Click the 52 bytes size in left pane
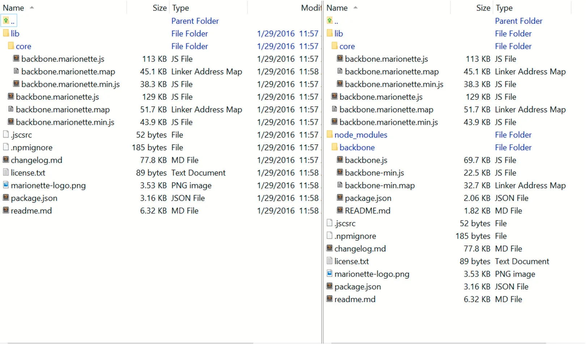This screenshot has height=344, width=586. (x=152, y=135)
